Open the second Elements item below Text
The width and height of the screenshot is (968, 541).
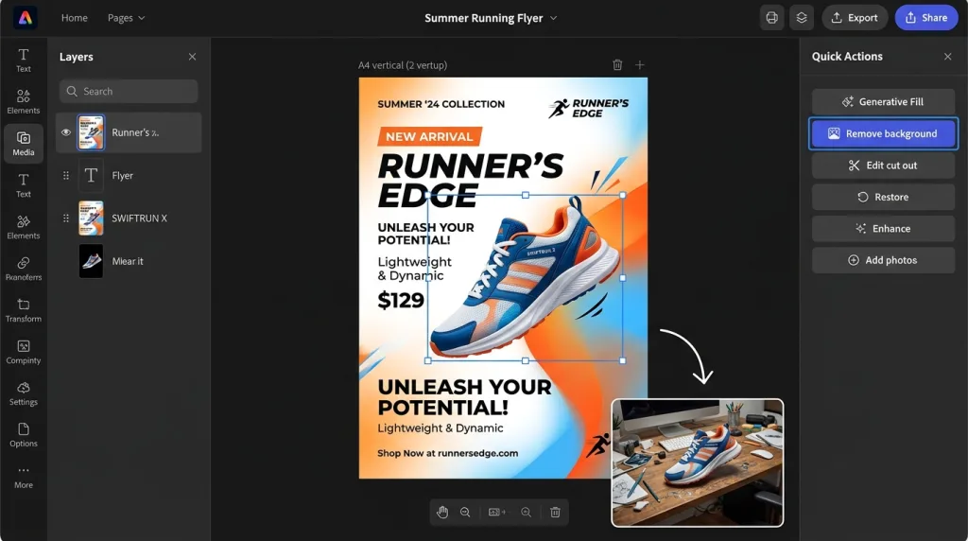[x=24, y=227]
